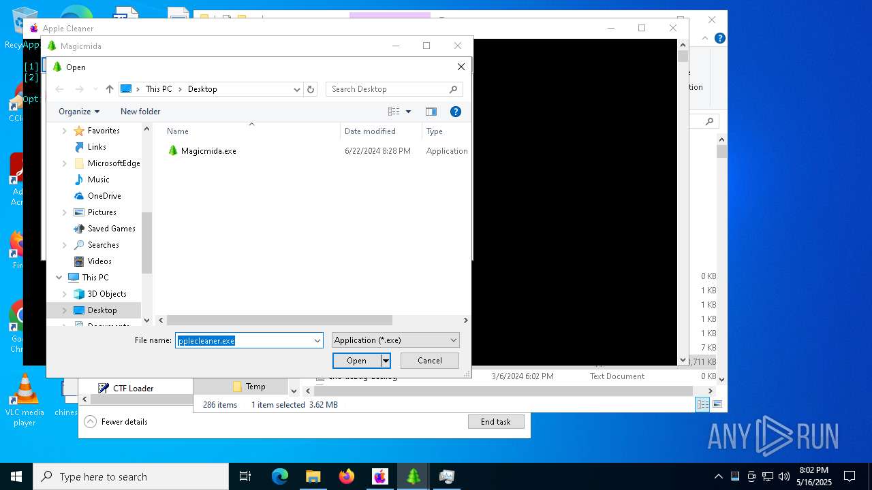The image size is (872, 490).
Task: Select Desktop in the navigation tree
Action: (x=102, y=310)
